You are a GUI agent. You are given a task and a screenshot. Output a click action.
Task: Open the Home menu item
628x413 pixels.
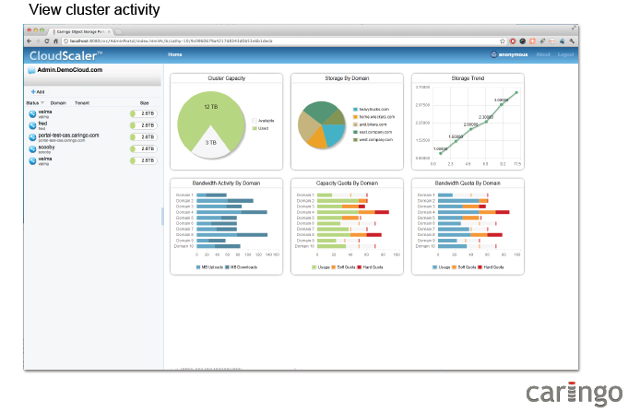point(175,54)
